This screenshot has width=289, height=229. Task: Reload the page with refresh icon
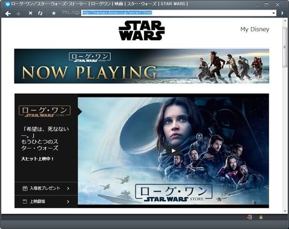[x=40, y=13]
